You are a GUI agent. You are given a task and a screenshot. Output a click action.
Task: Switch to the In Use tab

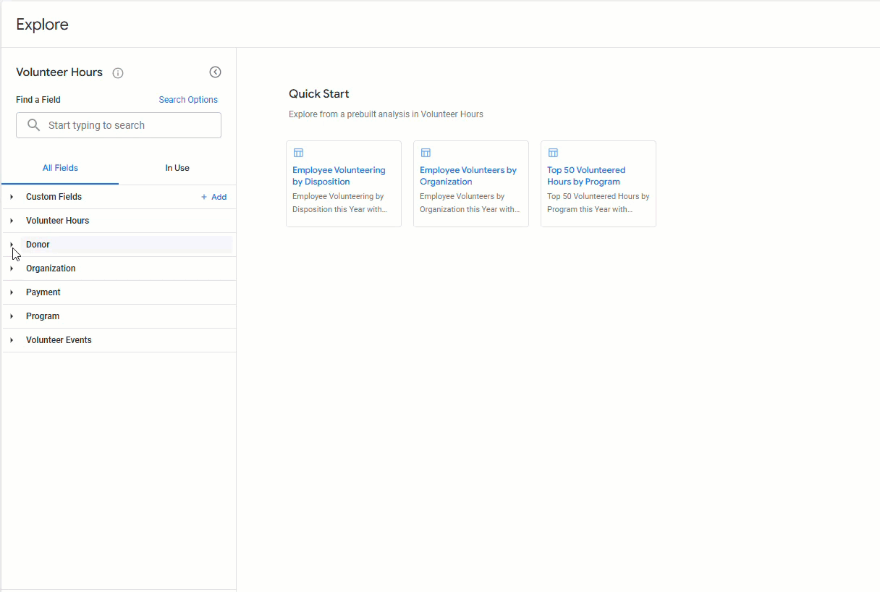click(x=177, y=168)
